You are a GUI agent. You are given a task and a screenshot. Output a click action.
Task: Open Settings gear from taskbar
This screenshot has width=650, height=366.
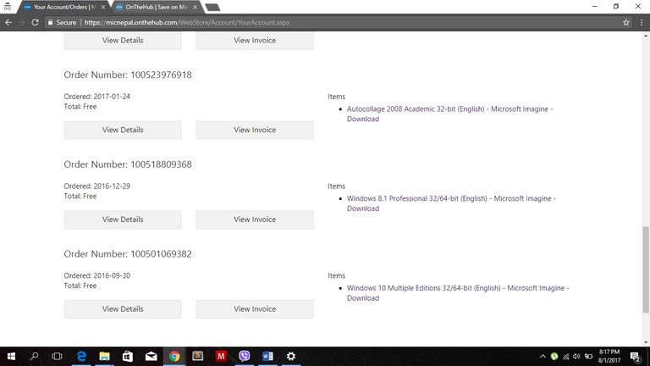tap(291, 357)
